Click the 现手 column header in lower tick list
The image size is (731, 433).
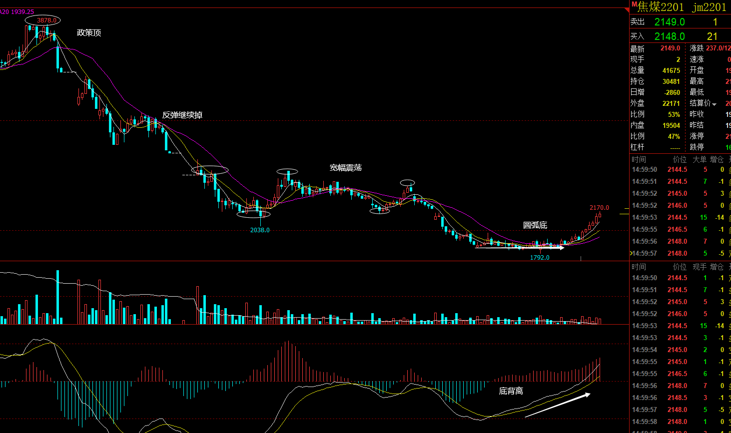pyautogui.click(x=700, y=267)
